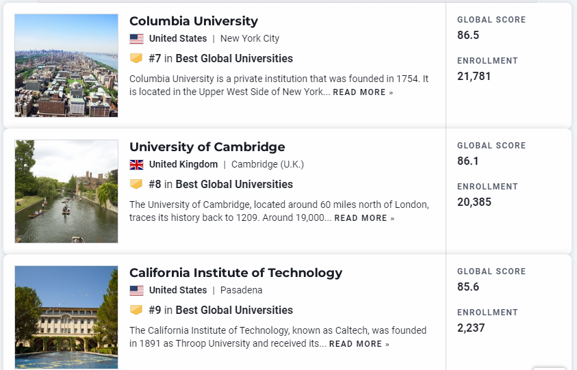This screenshot has width=577, height=370.
Task: Click the gold badge icon beside #7 ranking
Action: click(x=136, y=58)
